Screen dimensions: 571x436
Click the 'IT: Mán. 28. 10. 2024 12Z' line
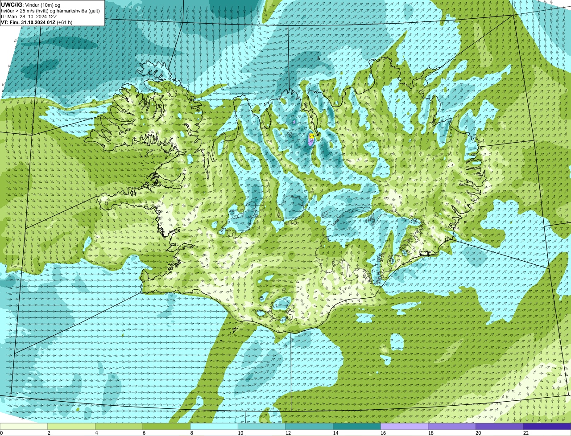point(29,16)
